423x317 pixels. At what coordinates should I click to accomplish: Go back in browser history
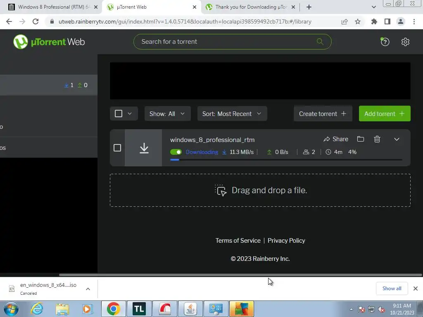[x=9, y=21]
